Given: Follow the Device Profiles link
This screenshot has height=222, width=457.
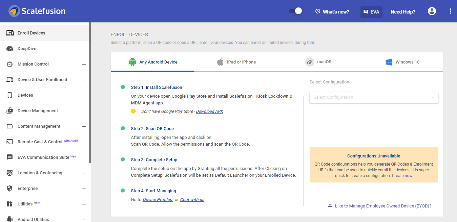Looking at the screenshot, I should coord(158,199).
